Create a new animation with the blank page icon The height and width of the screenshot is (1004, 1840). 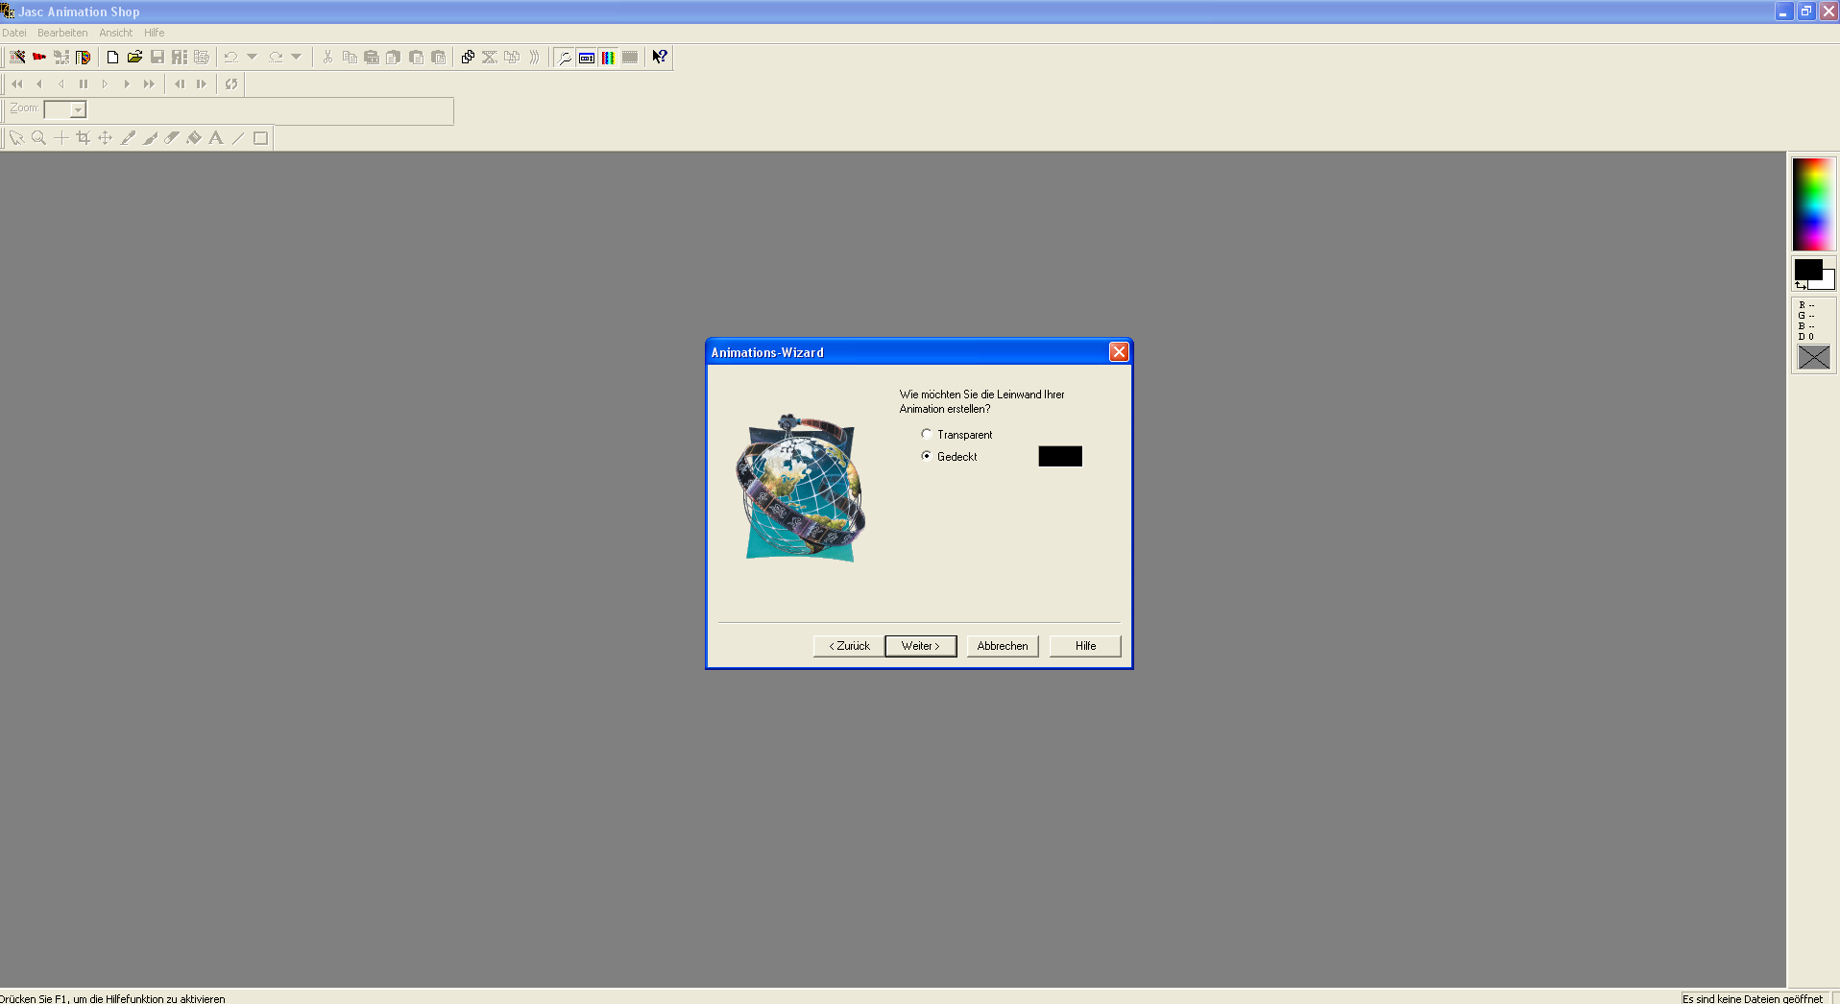[112, 58]
